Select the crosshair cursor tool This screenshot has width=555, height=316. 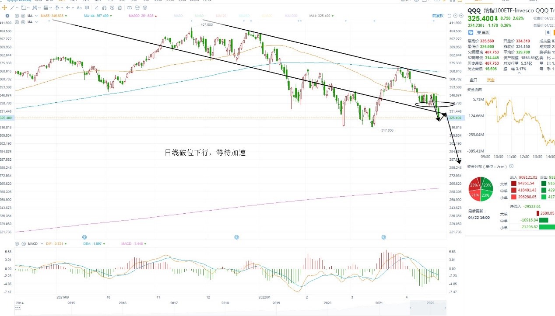point(4,7)
